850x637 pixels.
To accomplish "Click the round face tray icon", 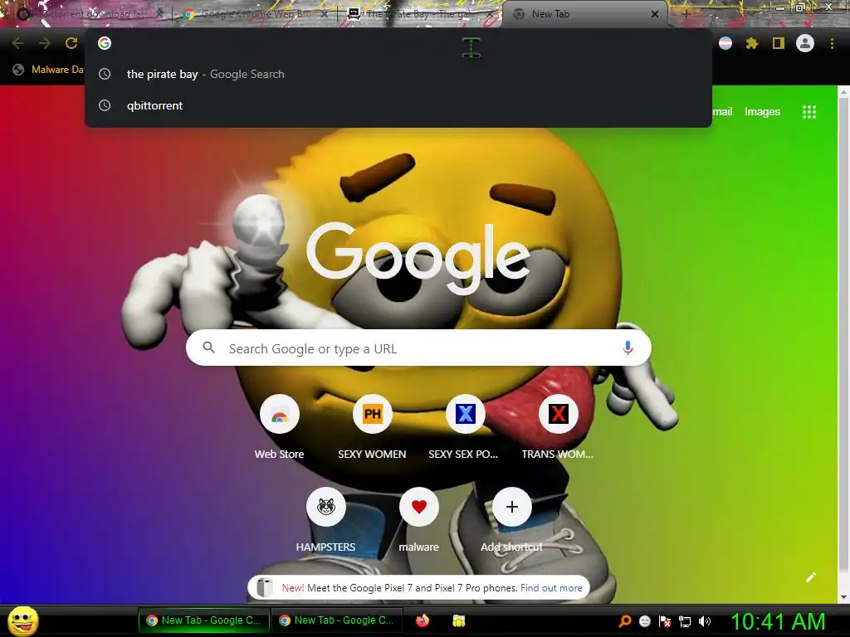I will click(644, 621).
